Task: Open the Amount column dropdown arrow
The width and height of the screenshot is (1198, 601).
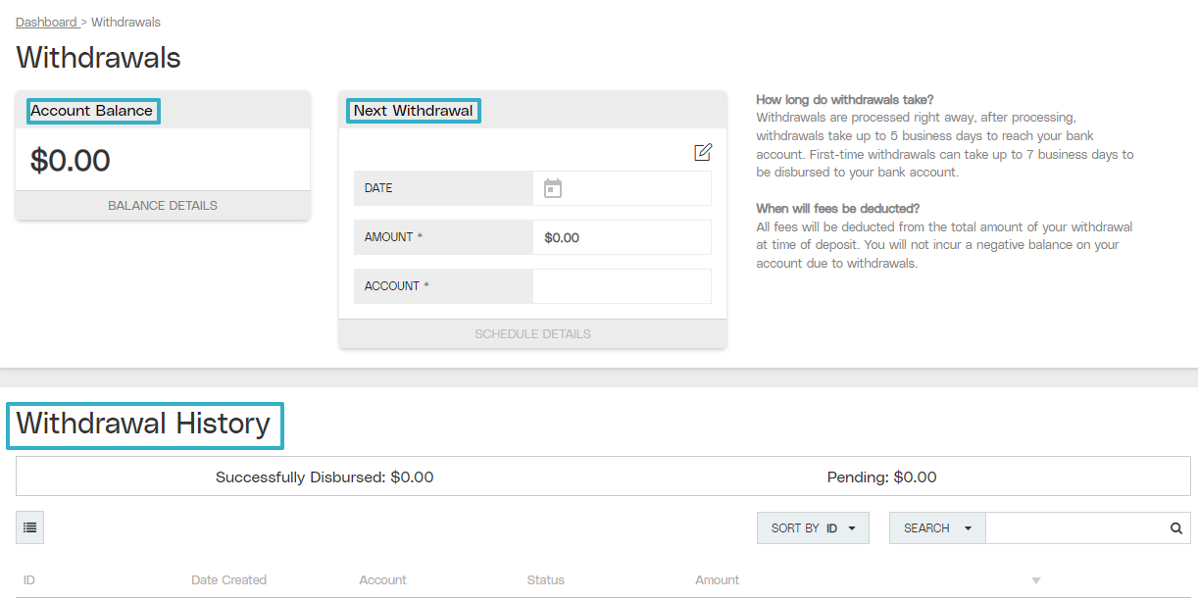Action: click(1035, 579)
